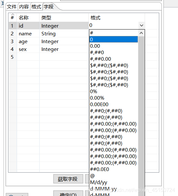178x196 pixels.
Task: Click the 名称 column header
Action: pos(28,18)
